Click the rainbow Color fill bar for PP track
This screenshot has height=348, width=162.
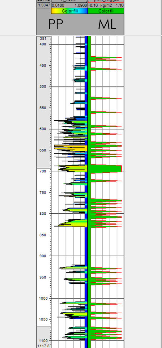(69, 11)
